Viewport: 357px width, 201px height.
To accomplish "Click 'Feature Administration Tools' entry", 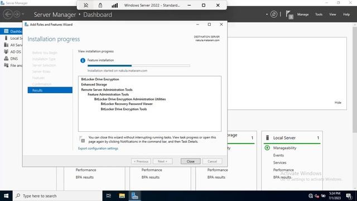I will click(108, 94).
